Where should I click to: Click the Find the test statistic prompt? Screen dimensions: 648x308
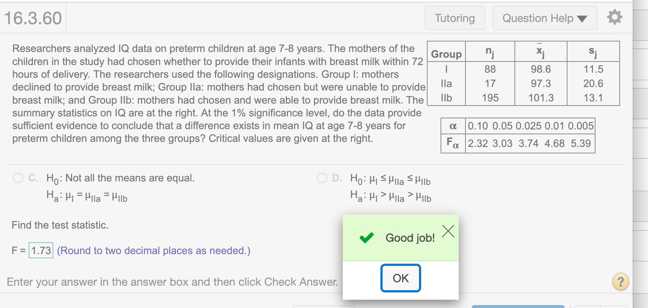pyautogui.click(x=60, y=225)
